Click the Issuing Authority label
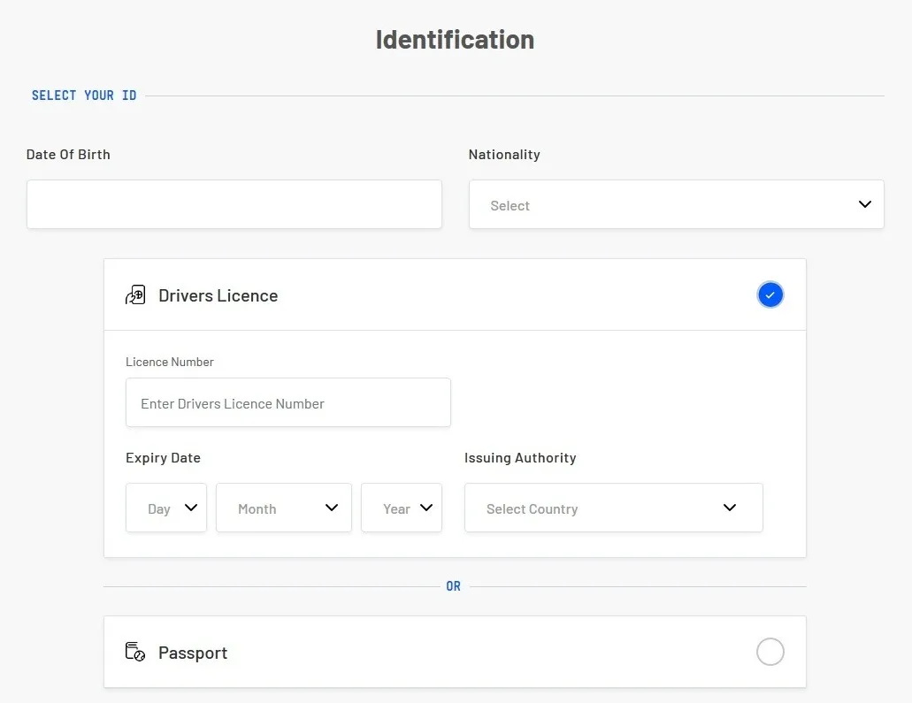 click(x=520, y=458)
